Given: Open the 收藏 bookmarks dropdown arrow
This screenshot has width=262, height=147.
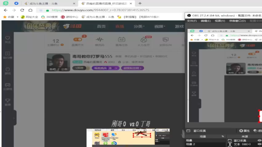Looking at the screenshot, I should coord(18,17).
